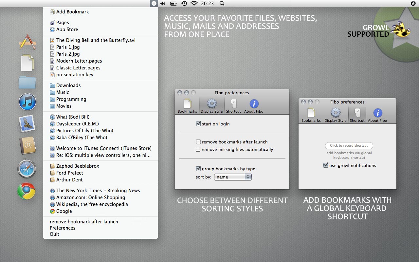Open The Diving Bell and the Butterfly.avi
Screen dimensions: 419x262
[100, 40]
